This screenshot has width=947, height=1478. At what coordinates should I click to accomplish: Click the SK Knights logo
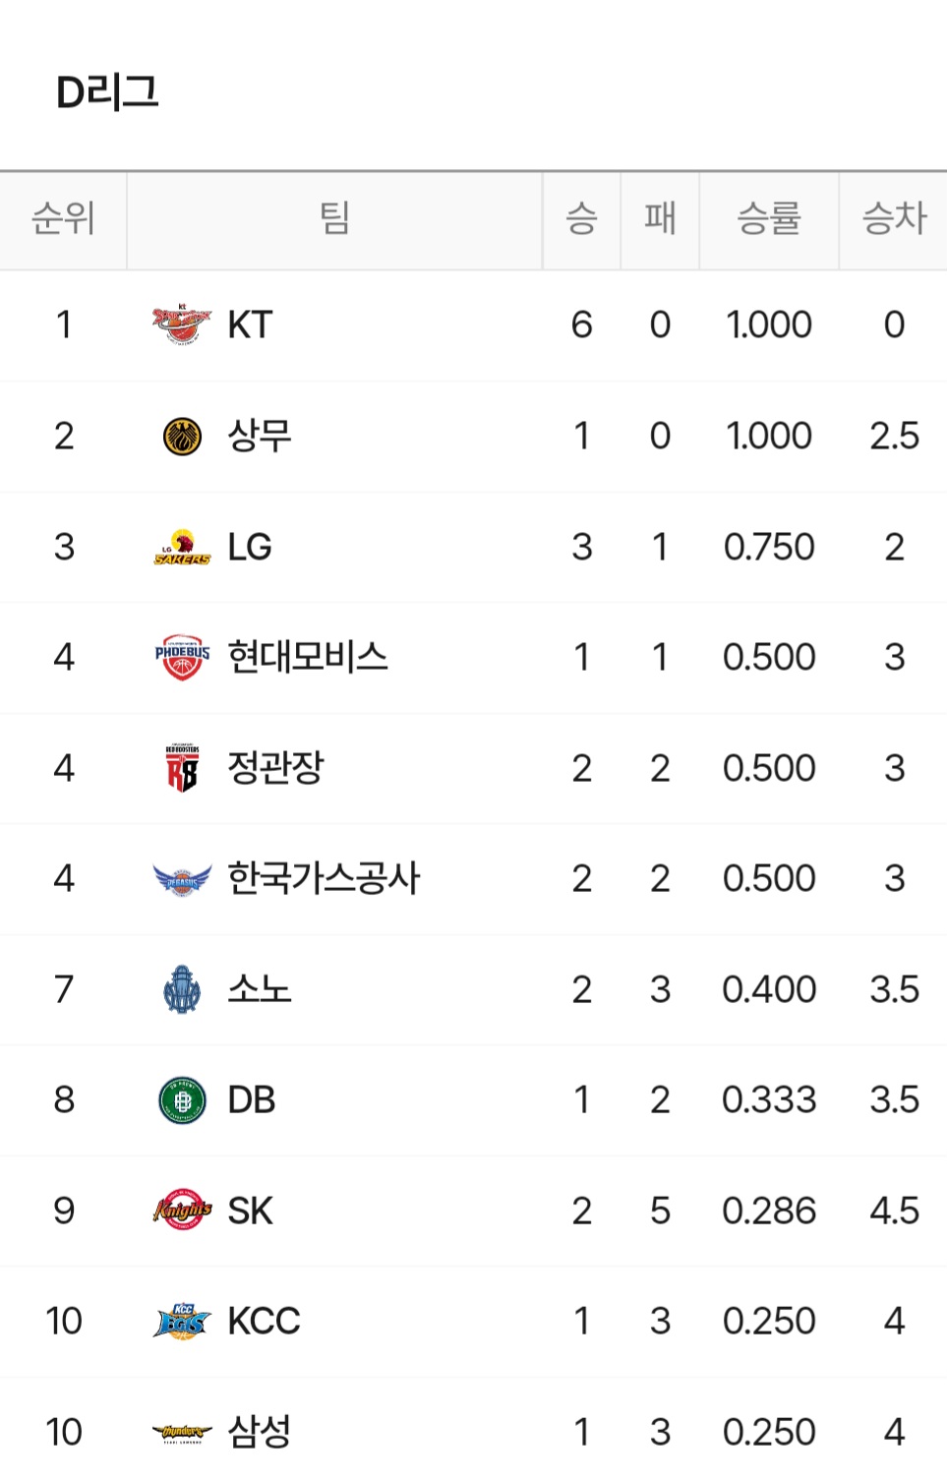[x=182, y=1211]
